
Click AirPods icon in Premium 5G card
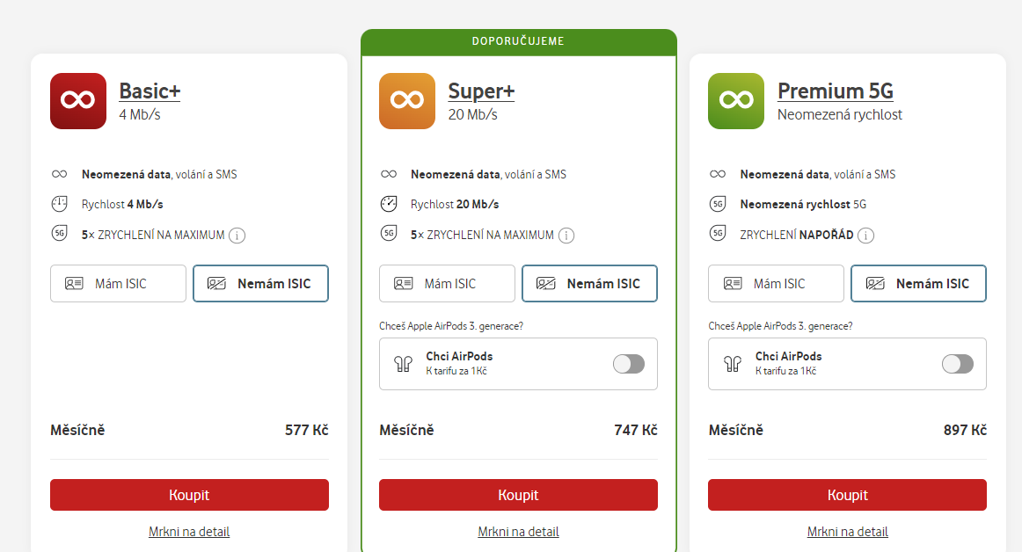tap(733, 364)
